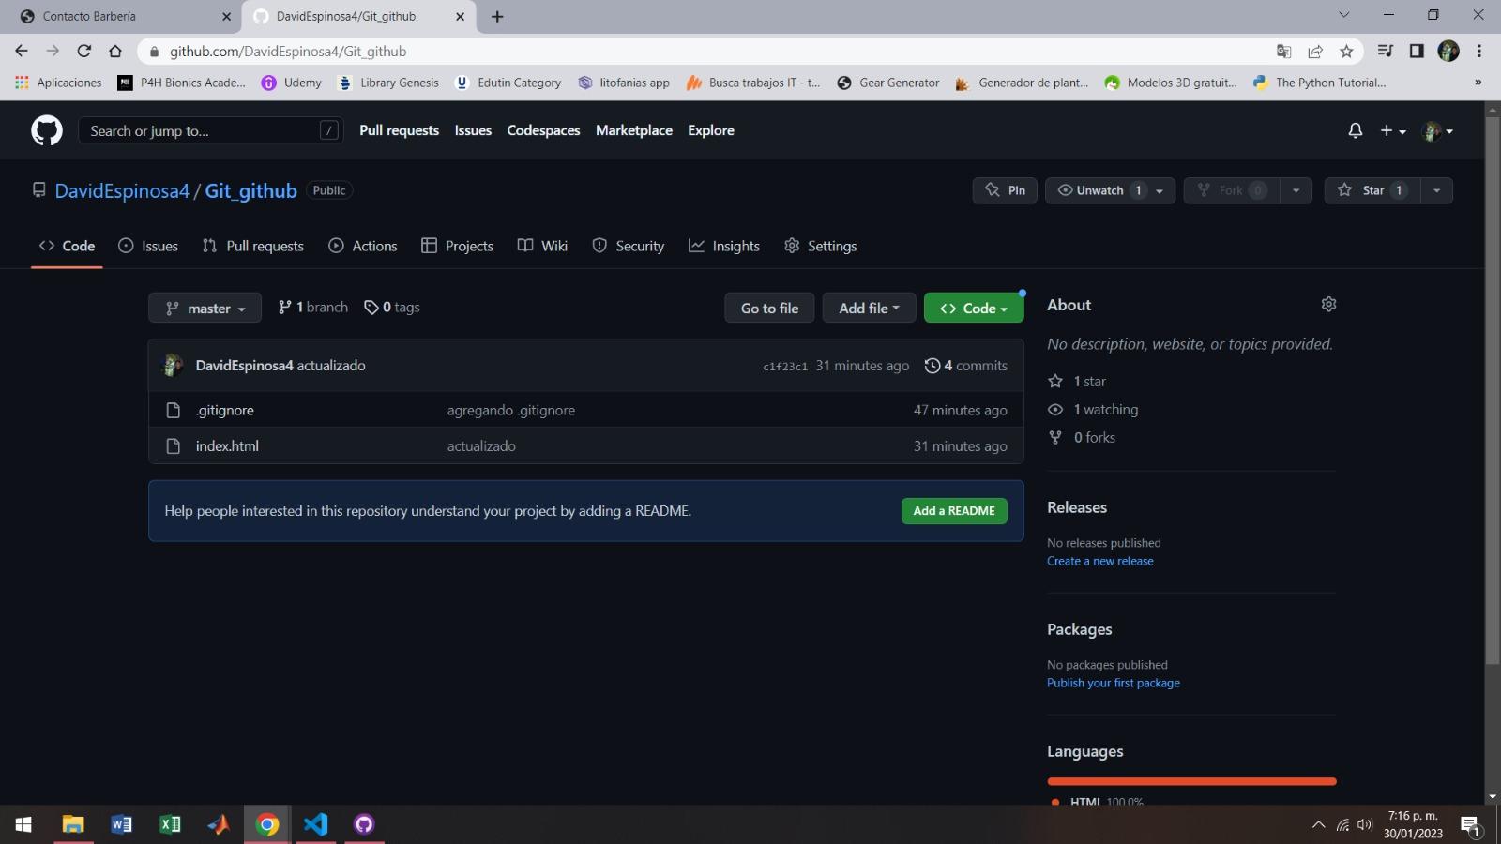
Task: Star the Git_github repository
Action: tap(1372, 190)
